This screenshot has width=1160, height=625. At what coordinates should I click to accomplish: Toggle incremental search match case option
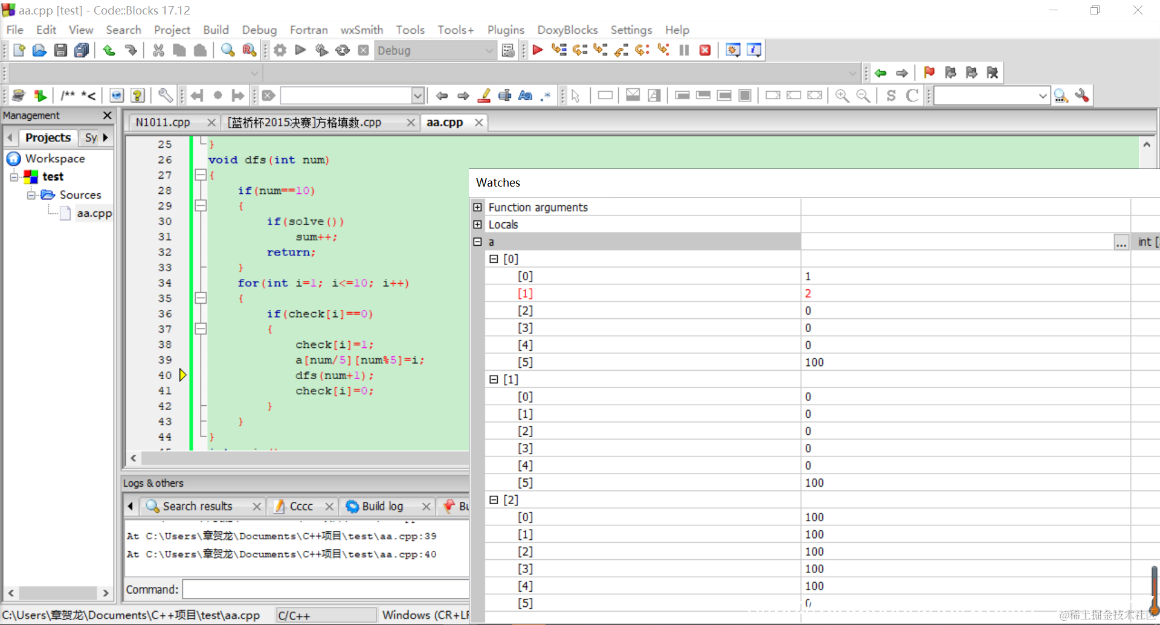click(x=525, y=95)
